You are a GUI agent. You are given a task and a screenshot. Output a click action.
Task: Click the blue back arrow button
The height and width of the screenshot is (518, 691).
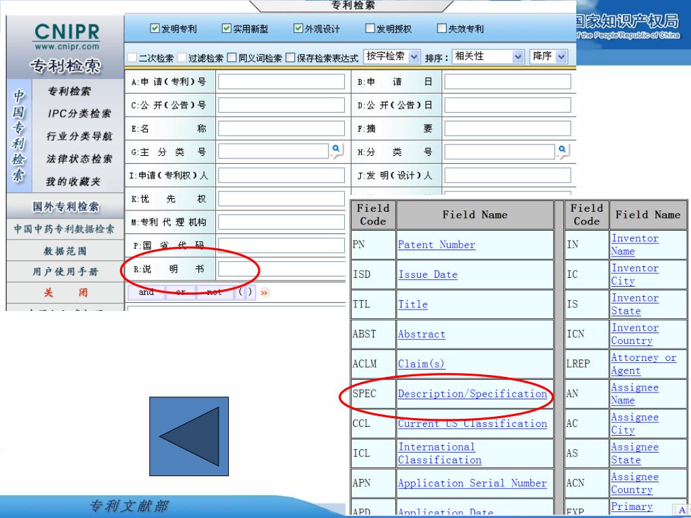(x=189, y=436)
